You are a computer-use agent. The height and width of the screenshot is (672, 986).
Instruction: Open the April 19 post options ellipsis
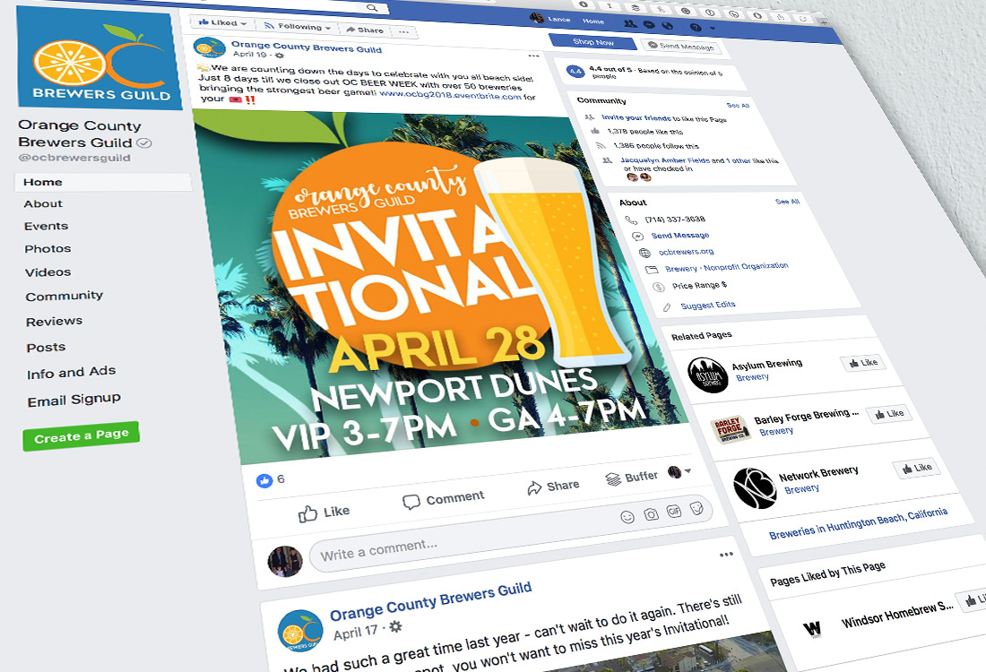point(534,56)
